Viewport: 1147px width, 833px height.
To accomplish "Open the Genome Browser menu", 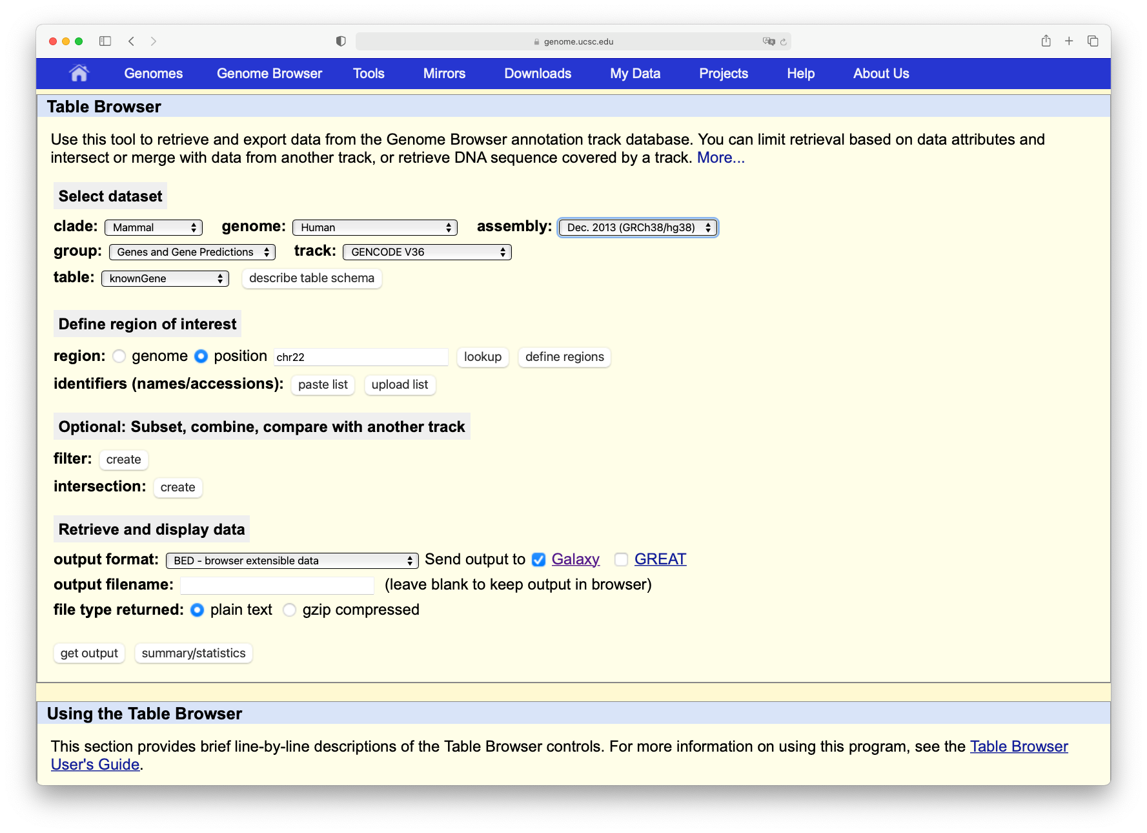I will point(269,74).
